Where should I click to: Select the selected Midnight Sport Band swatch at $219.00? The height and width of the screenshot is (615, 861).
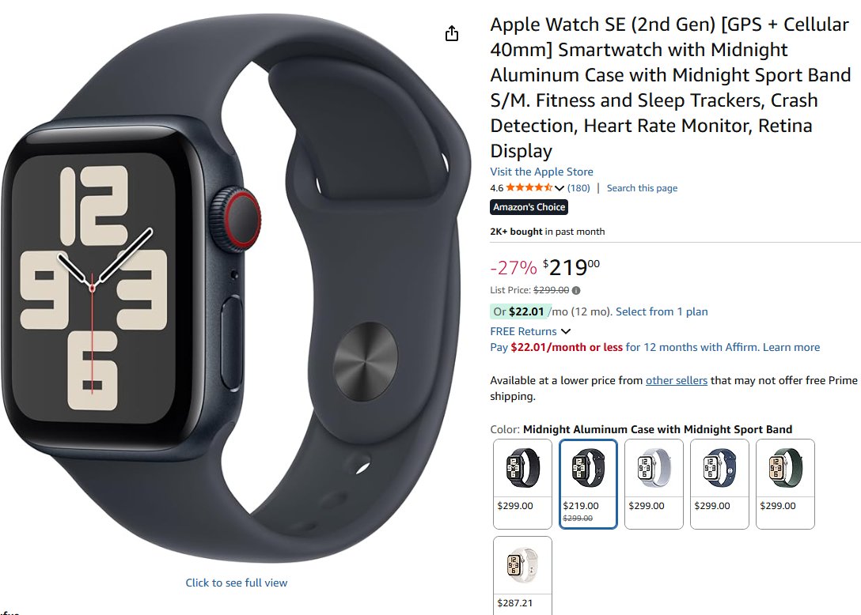(x=588, y=483)
